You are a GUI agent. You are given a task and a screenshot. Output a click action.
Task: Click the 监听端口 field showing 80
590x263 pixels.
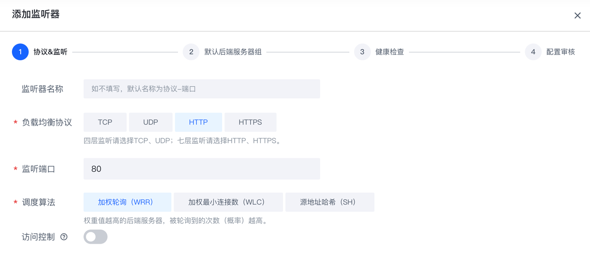201,169
